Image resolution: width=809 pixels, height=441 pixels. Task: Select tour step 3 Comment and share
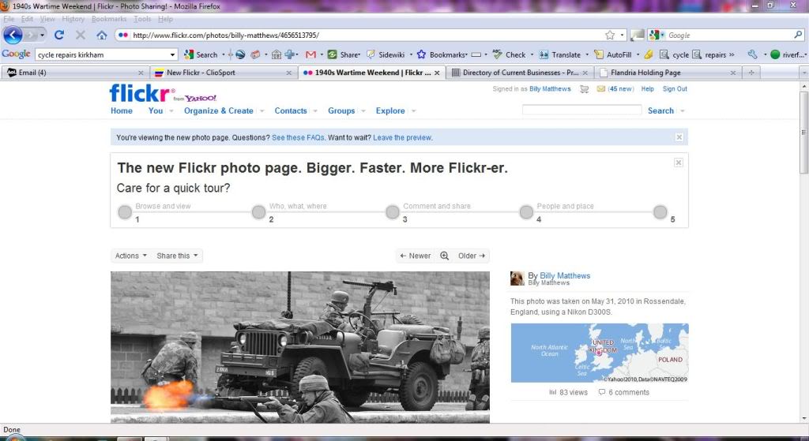coord(393,212)
